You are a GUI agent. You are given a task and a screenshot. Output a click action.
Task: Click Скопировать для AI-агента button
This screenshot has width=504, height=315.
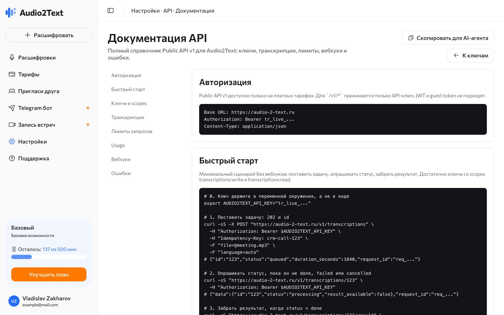(x=448, y=38)
